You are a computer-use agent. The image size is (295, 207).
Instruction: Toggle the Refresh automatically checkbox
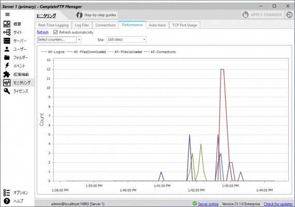point(55,32)
